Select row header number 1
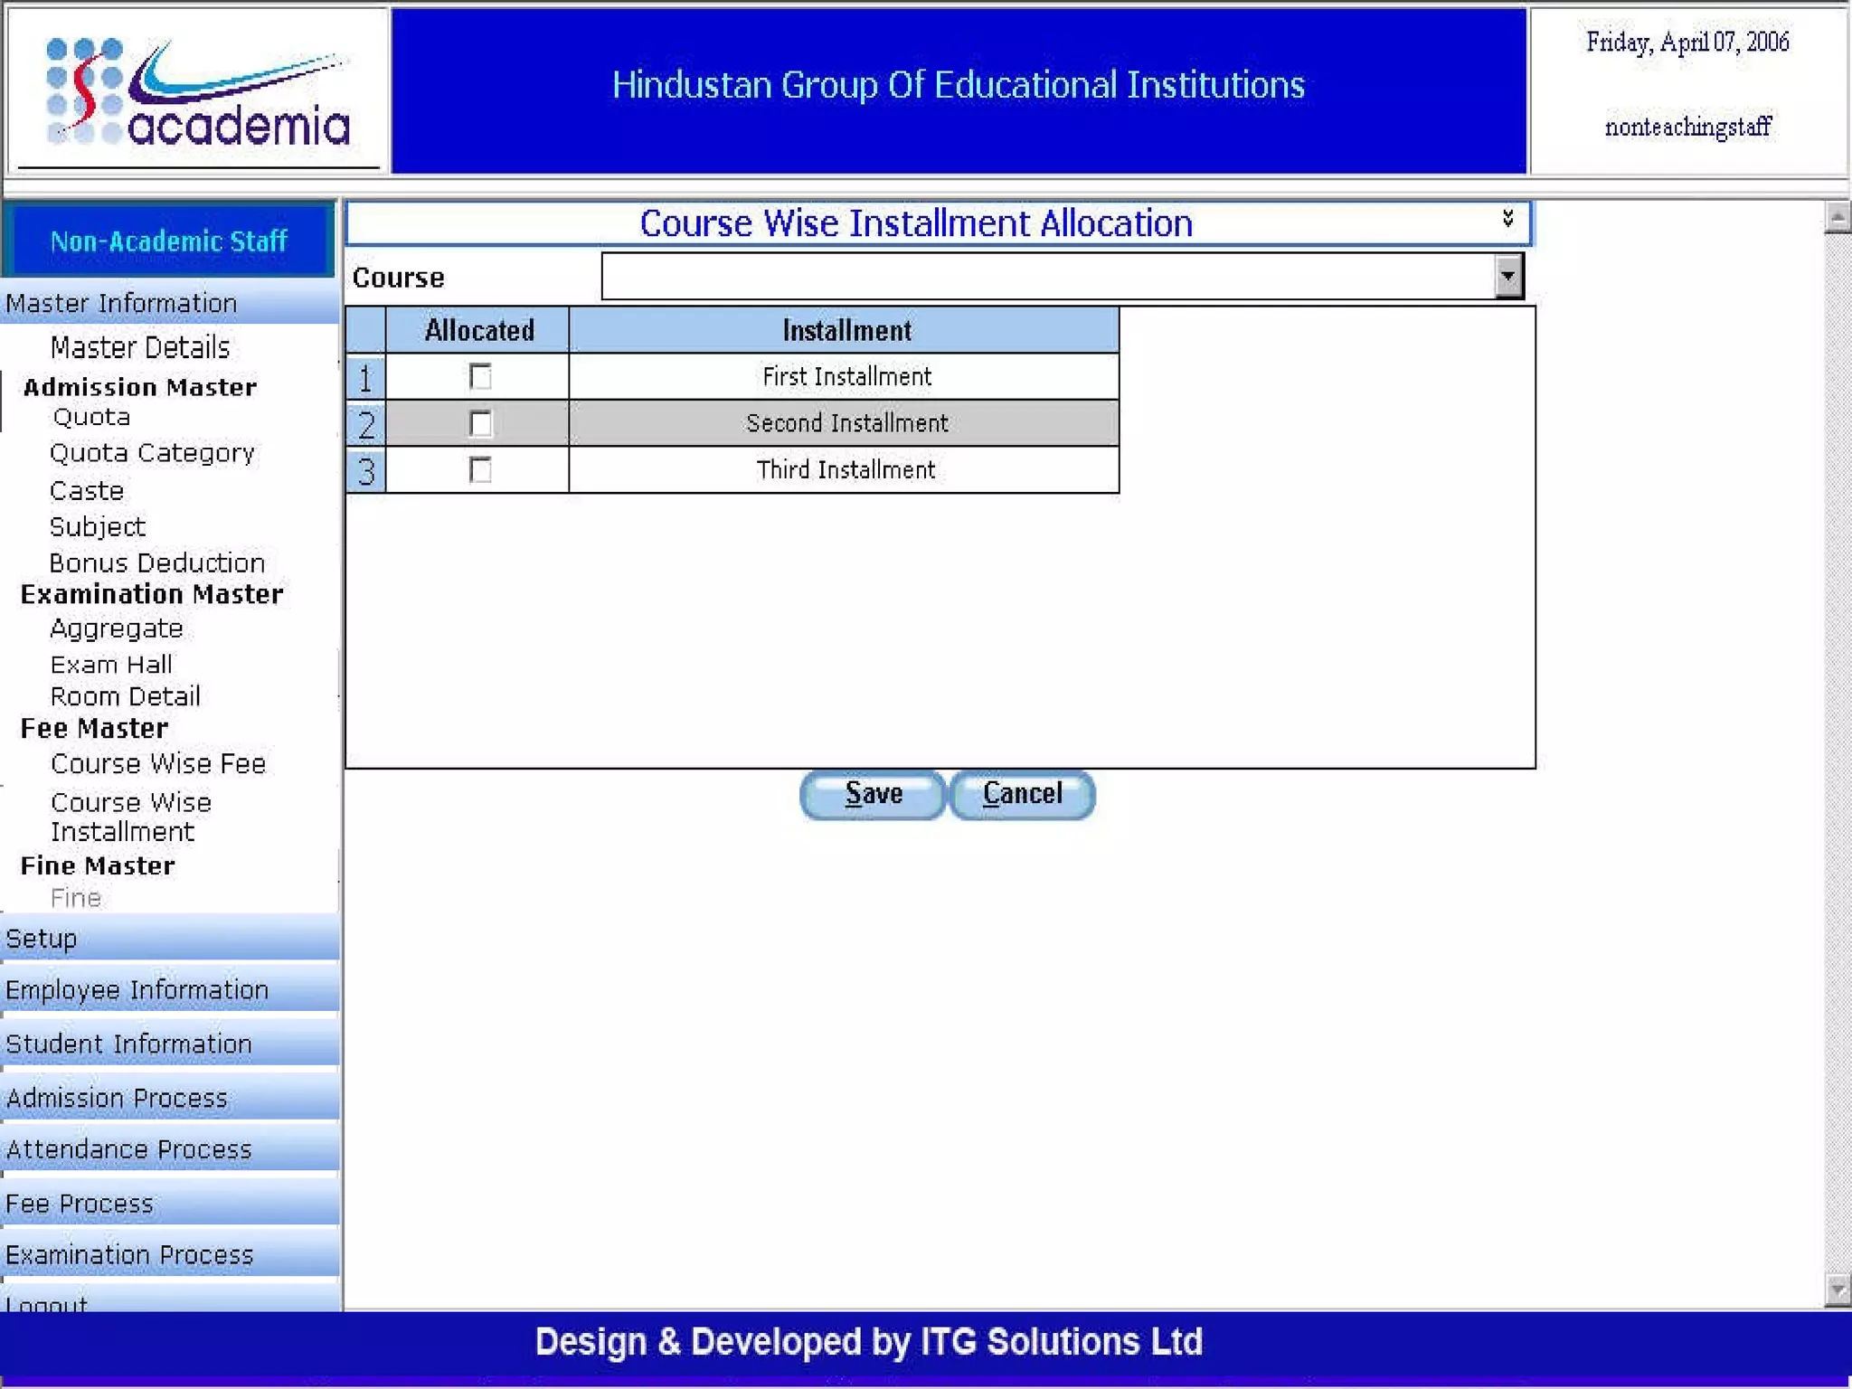This screenshot has width=1852, height=1389. 365,377
